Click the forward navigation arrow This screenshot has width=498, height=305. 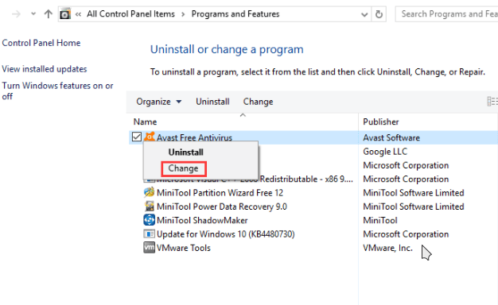[16, 14]
